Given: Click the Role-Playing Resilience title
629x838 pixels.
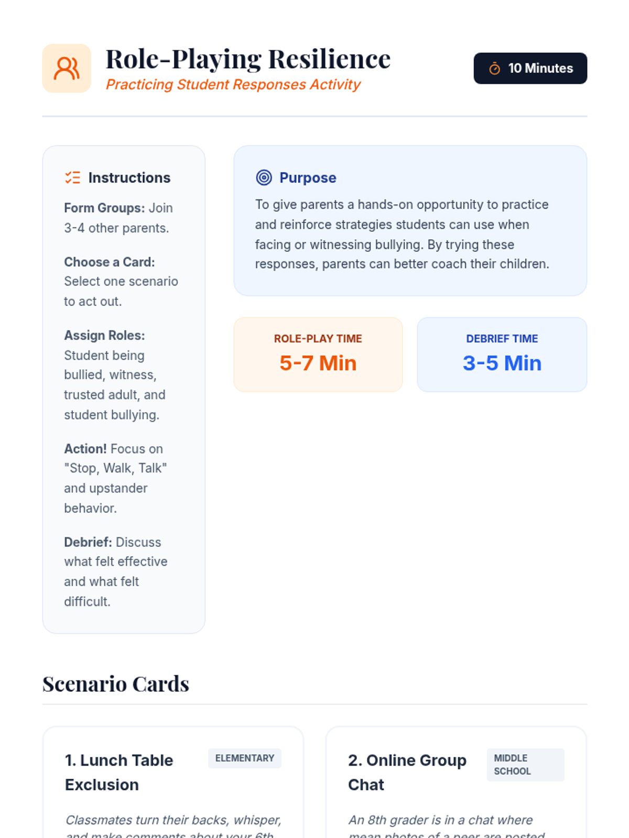Looking at the screenshot, I should [x=248, y=59].
